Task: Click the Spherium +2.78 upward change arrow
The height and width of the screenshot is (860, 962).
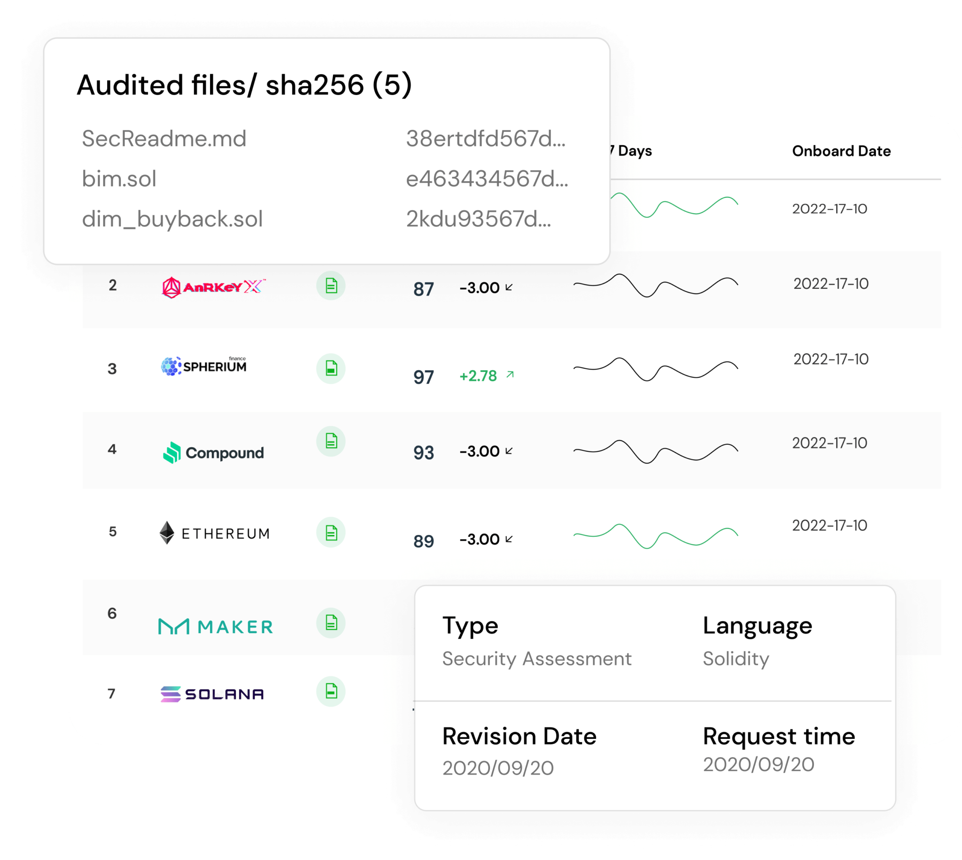Action: [510, 375]
